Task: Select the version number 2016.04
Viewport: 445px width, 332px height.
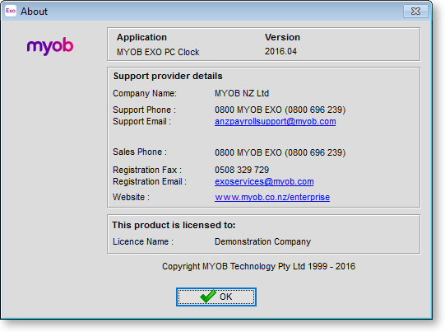Action: pos(280,51)
